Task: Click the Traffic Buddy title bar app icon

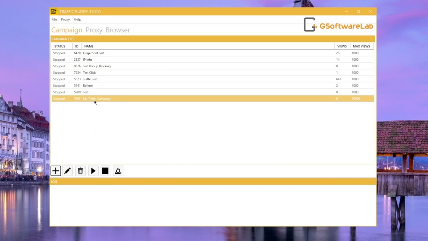Action: [53, 11]
